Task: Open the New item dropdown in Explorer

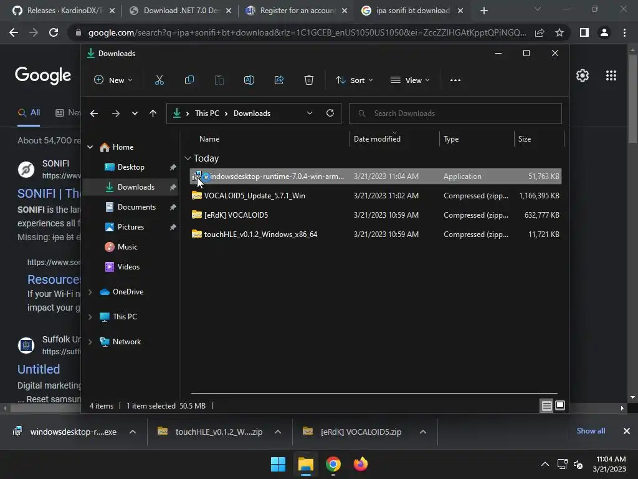Action: point(113,80)
